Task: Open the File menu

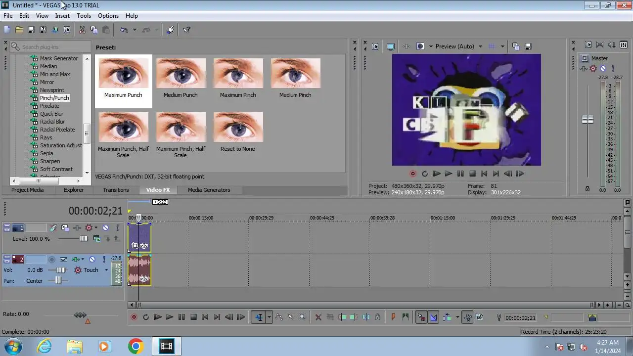Action: (x=8, y=16)
